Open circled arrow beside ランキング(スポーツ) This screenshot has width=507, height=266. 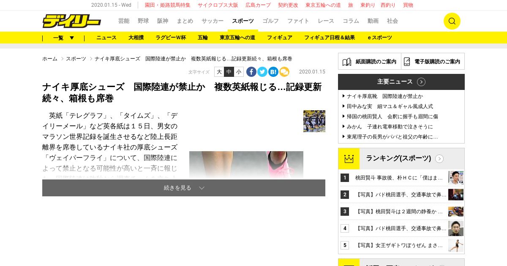click(x=439, y=159)
